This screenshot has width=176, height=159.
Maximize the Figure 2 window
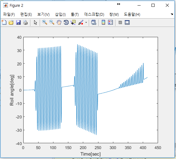(x=153, y=5)
